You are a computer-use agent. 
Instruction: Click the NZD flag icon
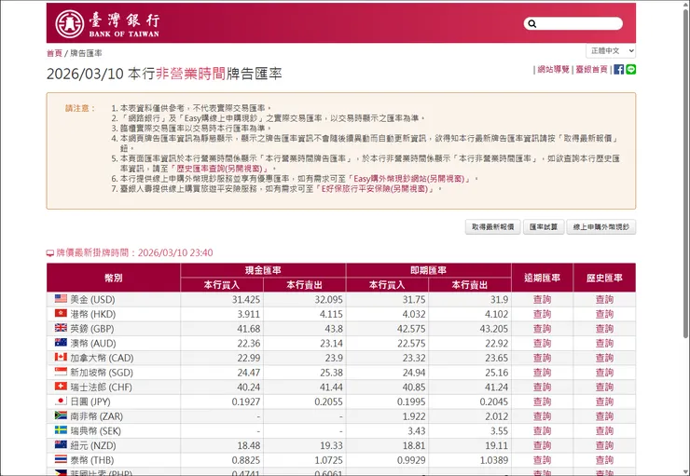tap(61, 444)
